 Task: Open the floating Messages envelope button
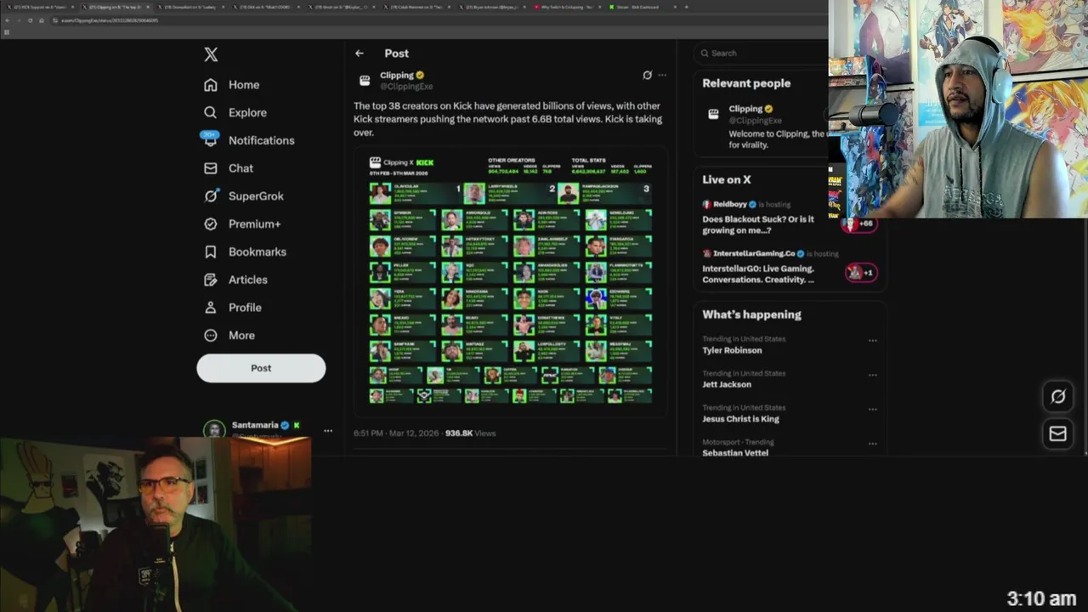[1058, 433]
